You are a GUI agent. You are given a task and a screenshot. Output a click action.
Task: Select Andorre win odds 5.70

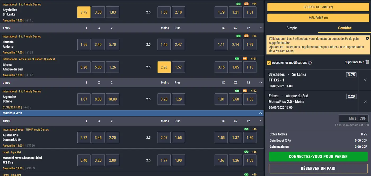tap(112, 44)
